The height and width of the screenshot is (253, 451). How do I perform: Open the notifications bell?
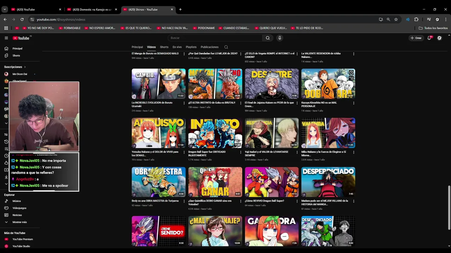click(x=429, y=38)
